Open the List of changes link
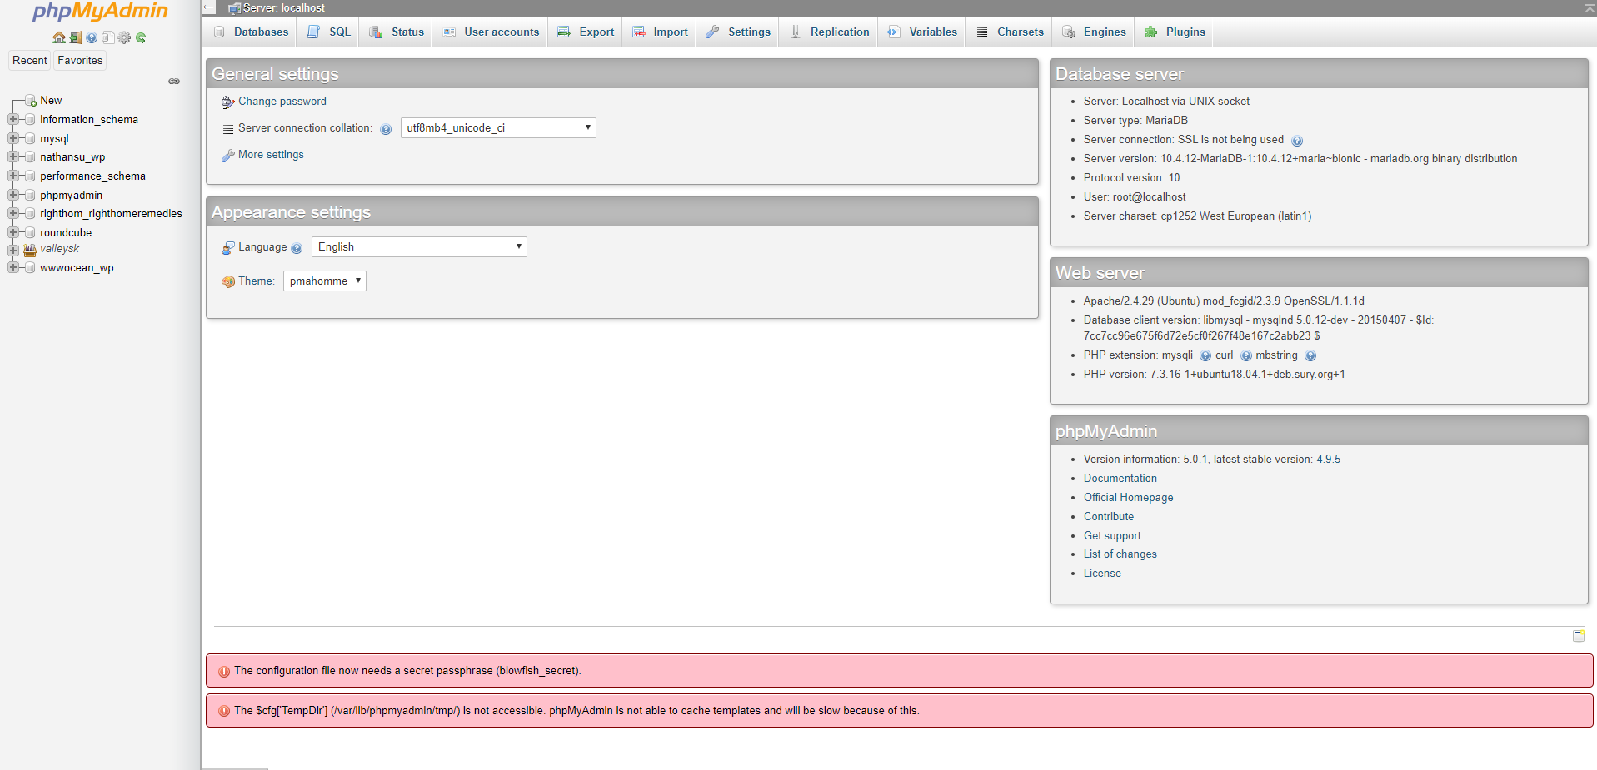The image size is (1597, 770). click(x=1120, y=554)
